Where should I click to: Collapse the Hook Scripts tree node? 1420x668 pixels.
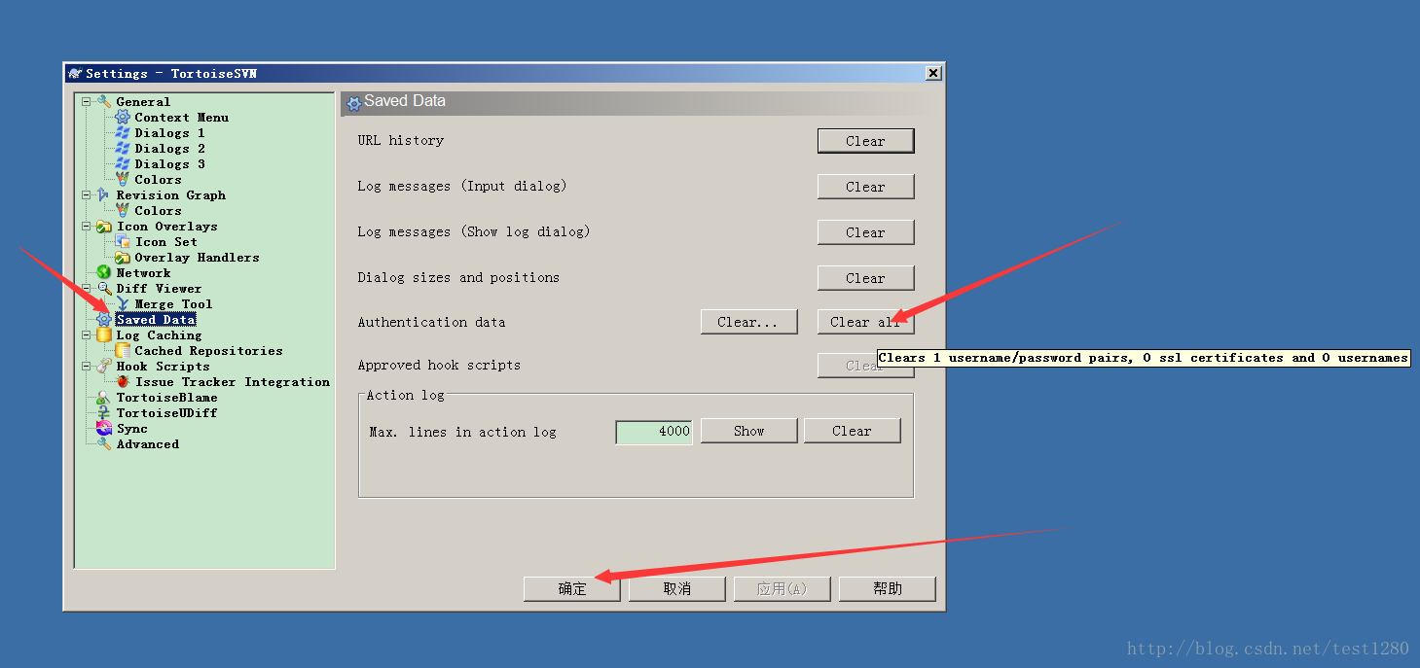(86, 366)
